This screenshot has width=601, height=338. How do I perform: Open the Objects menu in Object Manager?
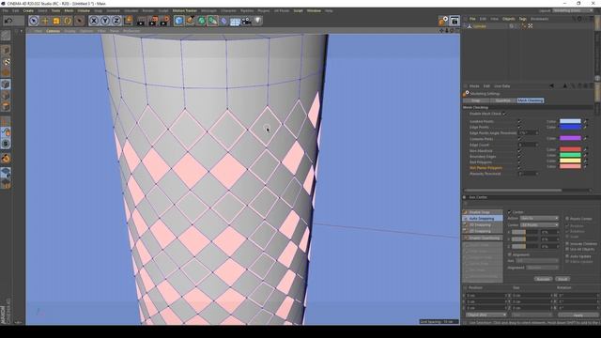pyautogui.click(x=509, y=19)
